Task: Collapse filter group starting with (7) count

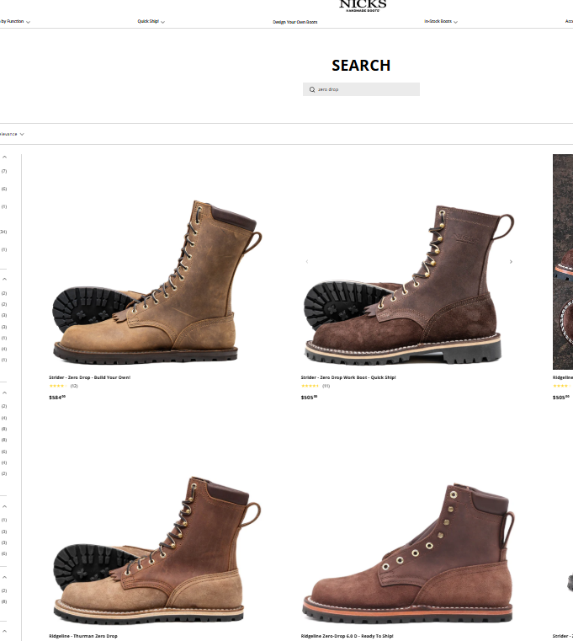Action: coord(4,157)
